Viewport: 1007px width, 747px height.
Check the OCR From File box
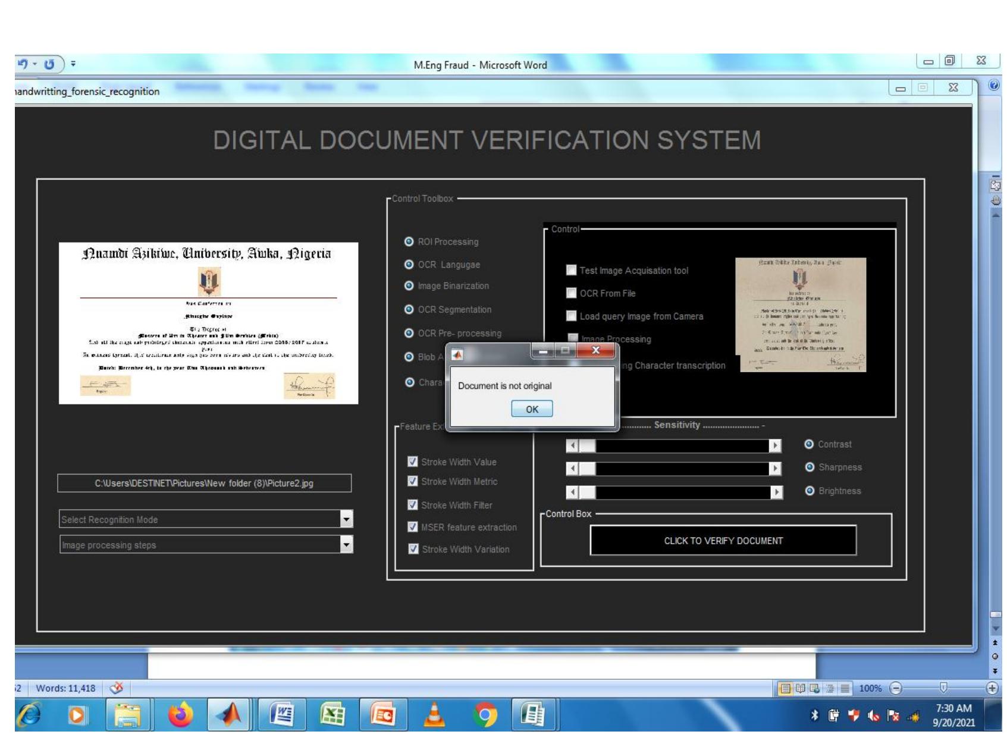click(571, 293)
